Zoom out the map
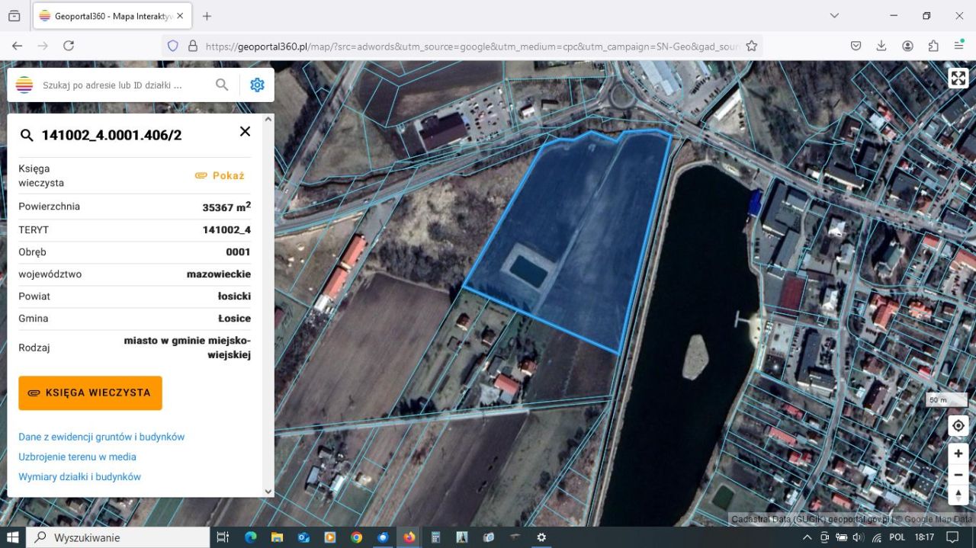This screenshot has height=548, width=976. 958,474
